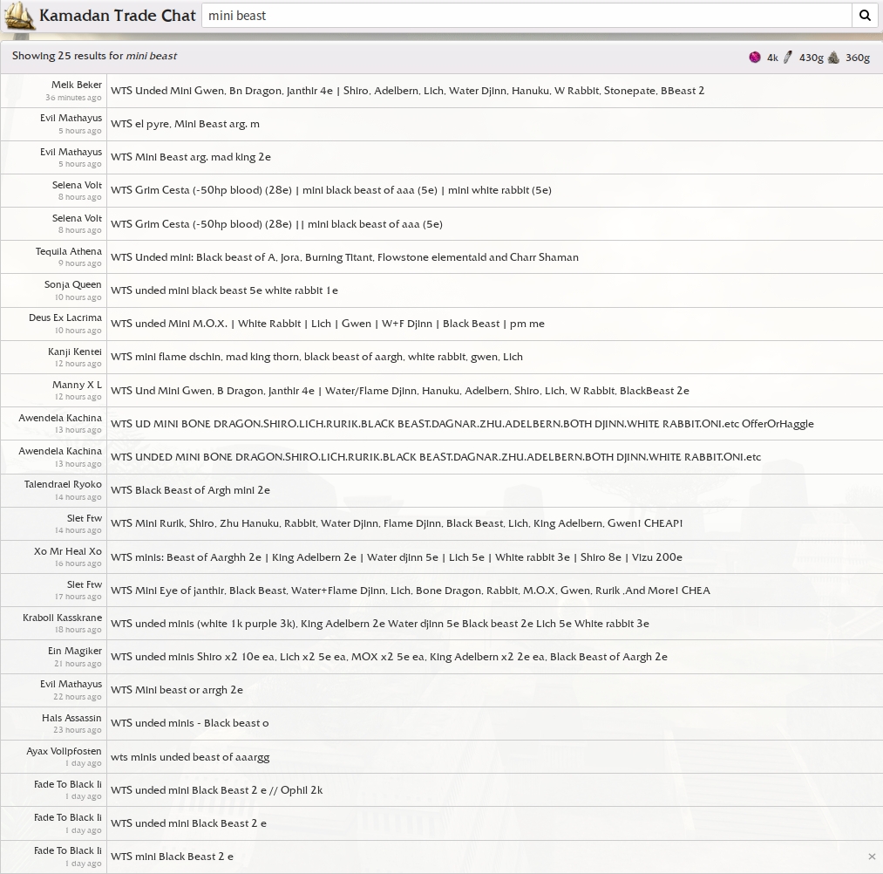883x874 pixels.
Task: Click message 'wts minis unded beast of aaargg'
Action: (190, 757)
